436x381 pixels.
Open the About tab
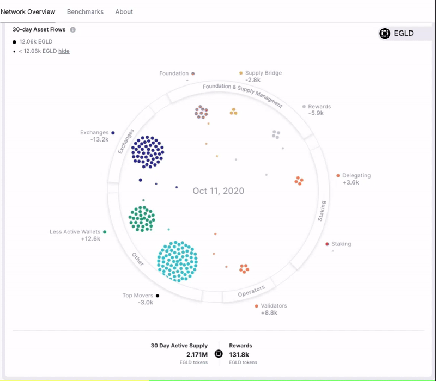(x=124, y=11)
